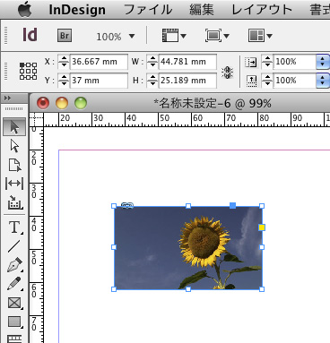Open the vertical scale percentage dropdown
This screenshot has width=330, height=343.
coord(323,81)
